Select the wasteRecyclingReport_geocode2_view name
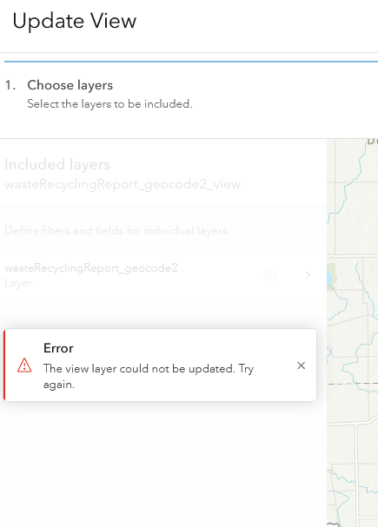This screenshot has height=527, width=378. click(x=123, y=184)
